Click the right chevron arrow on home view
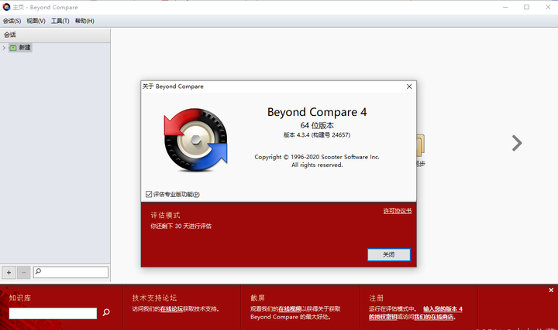 [x=517, y=143]
